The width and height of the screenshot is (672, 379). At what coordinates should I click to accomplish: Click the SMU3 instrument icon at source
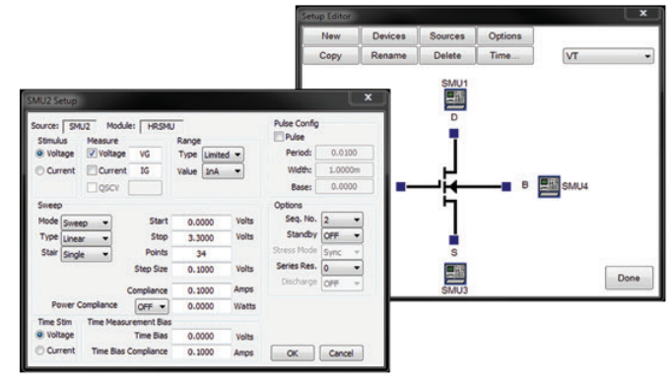[454, 274]
